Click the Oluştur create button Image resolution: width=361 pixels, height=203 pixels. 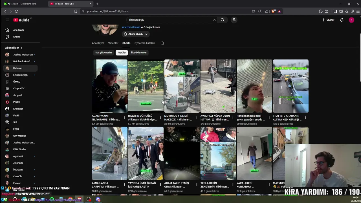(328, 20)
